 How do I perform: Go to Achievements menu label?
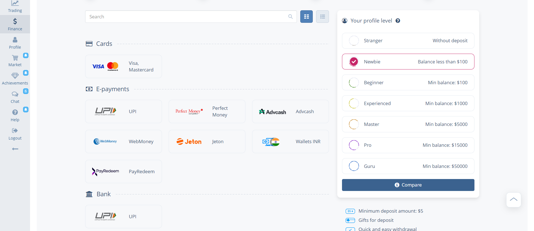[x=15, y=83]
